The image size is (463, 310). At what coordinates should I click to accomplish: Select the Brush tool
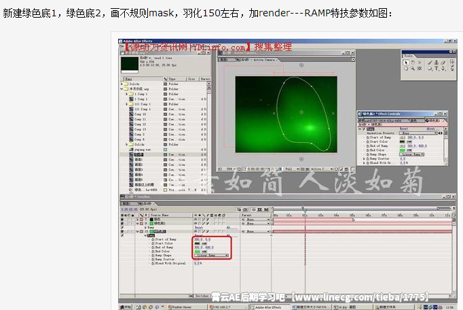pyautogui.click(x=430, y=62)
